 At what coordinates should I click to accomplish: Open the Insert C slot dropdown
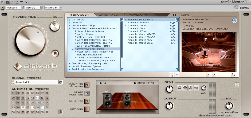(34, 7)
